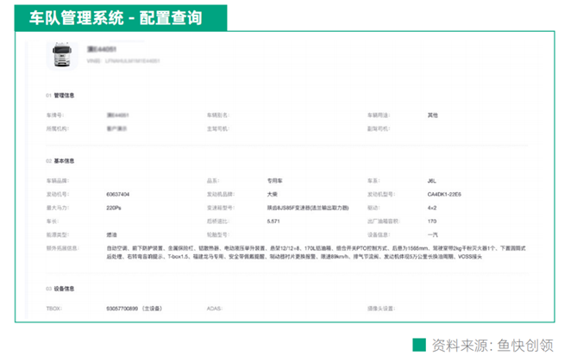Click the 资料来源: 鱼快创领 source text
Viewport: 577px width, 362px height.
click(493, 345)
